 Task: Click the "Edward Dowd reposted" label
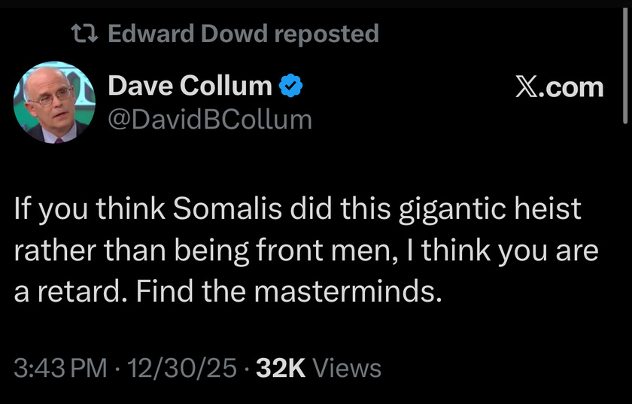[x=243, y=33]
